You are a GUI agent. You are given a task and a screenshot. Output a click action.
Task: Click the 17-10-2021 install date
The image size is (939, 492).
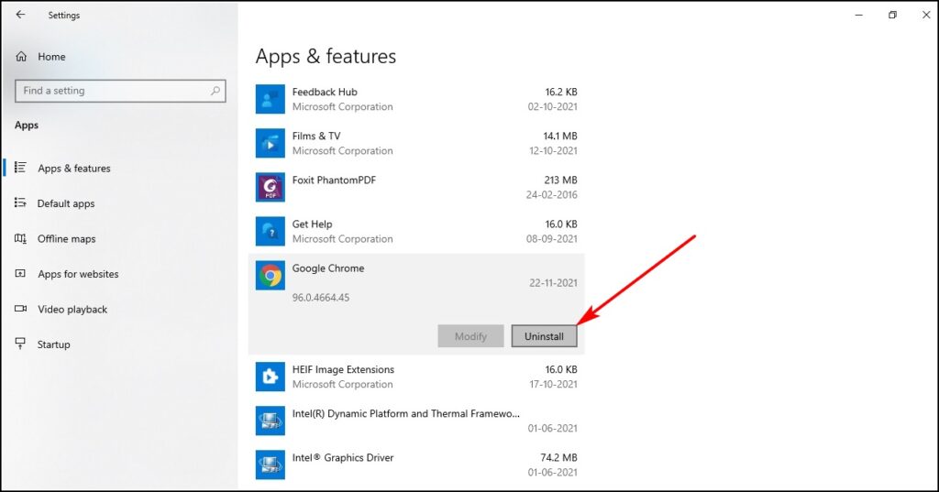[553, 384]
